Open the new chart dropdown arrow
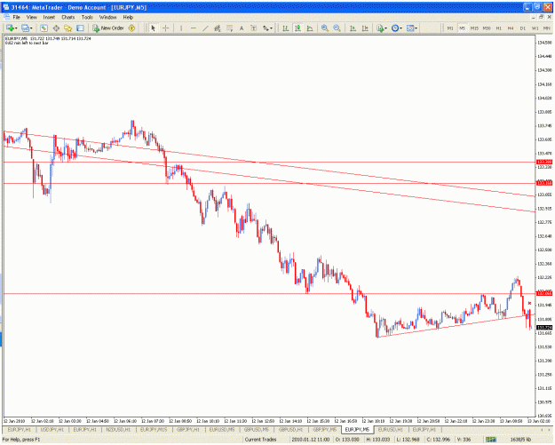This screenshot has width=555, height=445. (x=17, y=28)
